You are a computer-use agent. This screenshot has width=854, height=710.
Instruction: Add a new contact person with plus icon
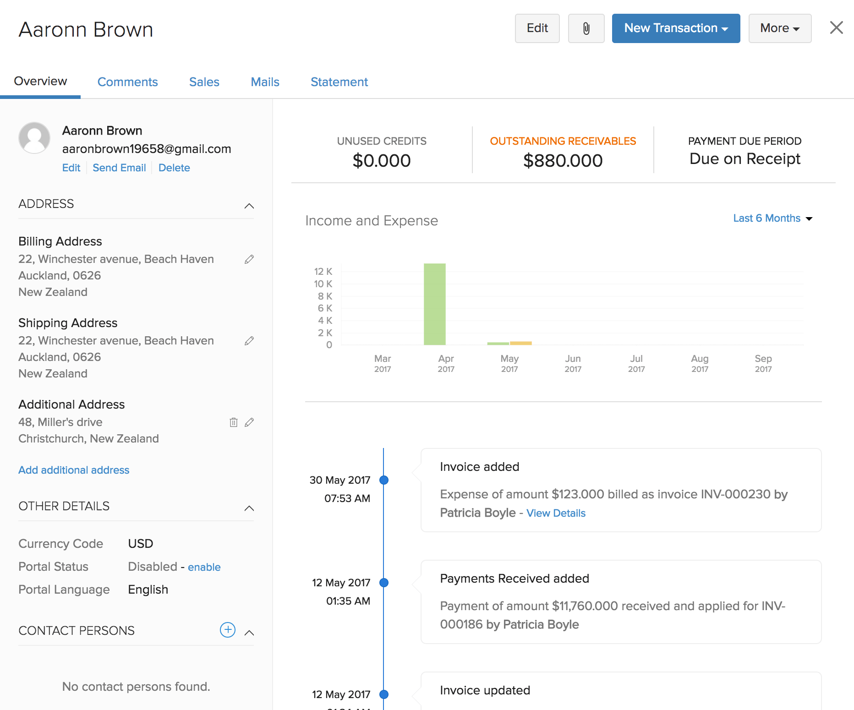tap(228, 630)
